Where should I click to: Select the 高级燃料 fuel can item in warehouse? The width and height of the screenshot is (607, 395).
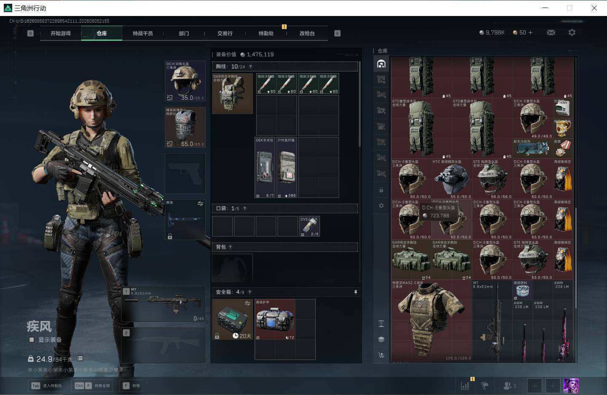click(522, 290)
